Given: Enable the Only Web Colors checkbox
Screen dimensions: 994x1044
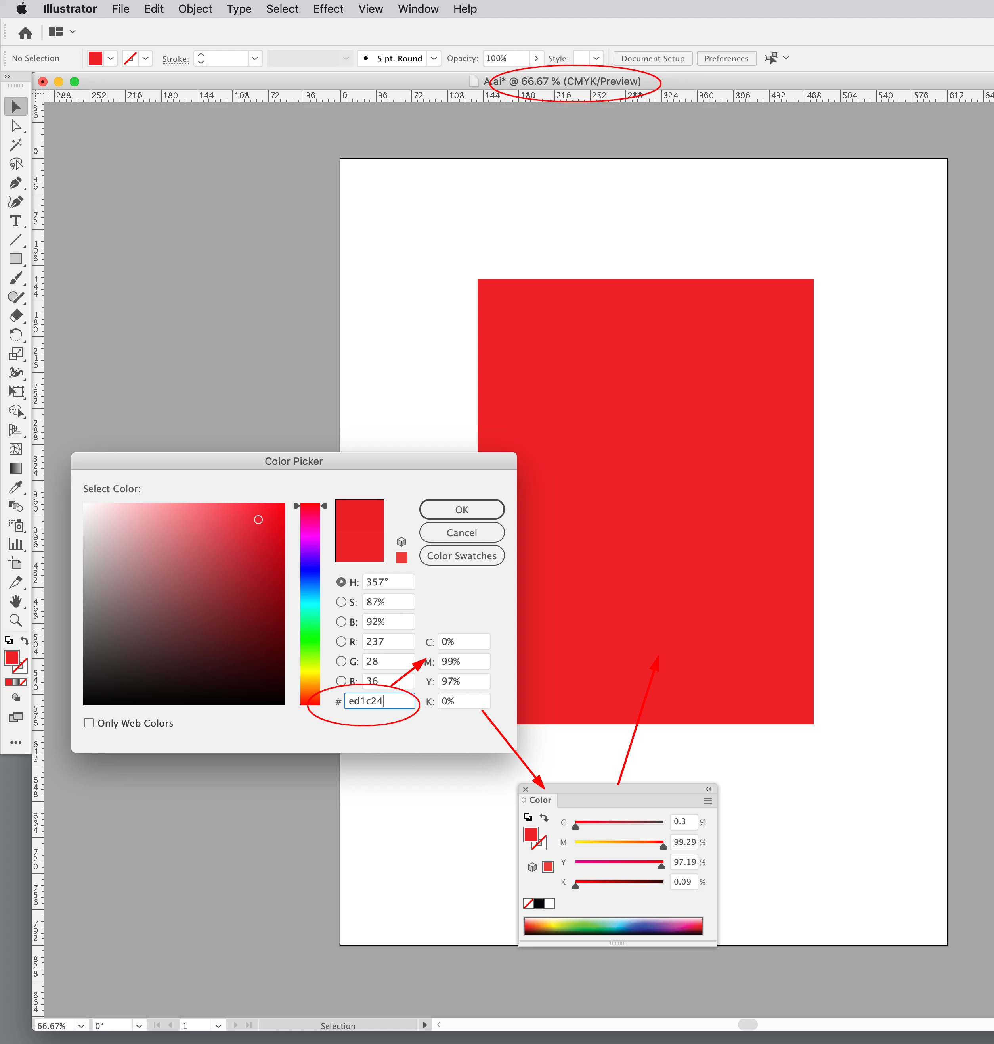Looking at the screenshot, I should [89, 723].
